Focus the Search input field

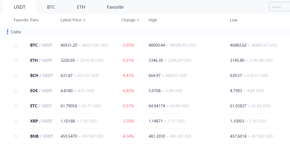point(280,7)
